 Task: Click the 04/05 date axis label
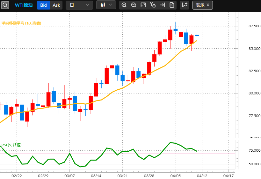[176, 176]
